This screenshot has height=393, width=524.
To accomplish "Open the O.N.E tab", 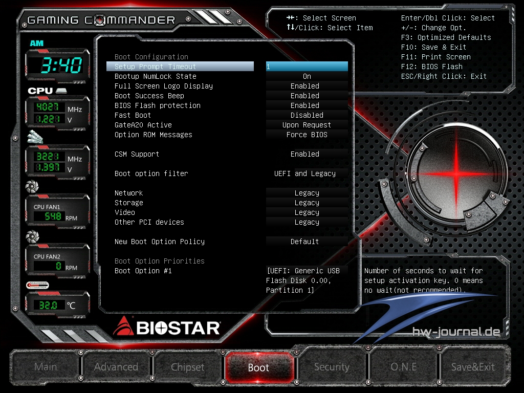I will click(403, 367).
